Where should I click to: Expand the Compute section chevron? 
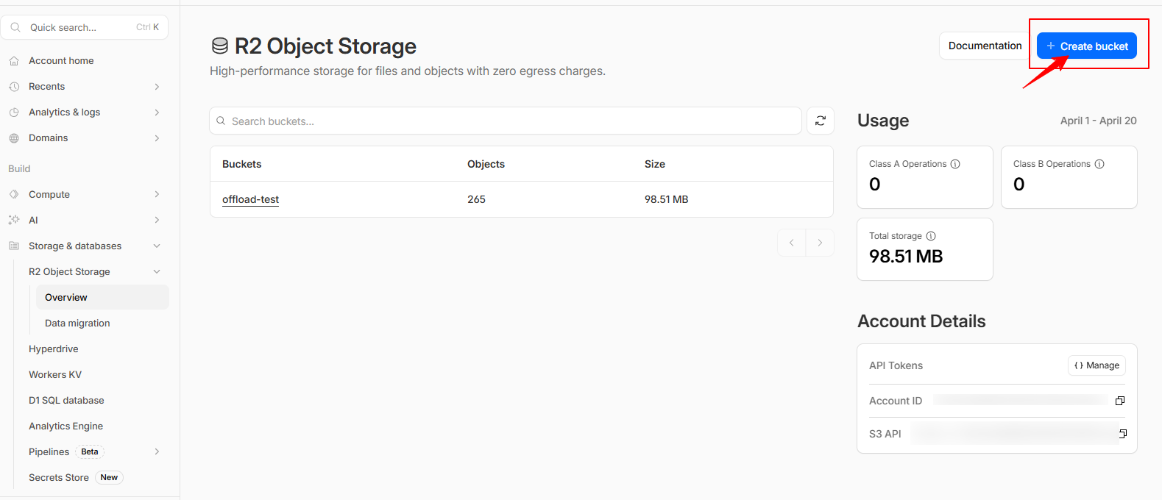click(x=157, y=194)
